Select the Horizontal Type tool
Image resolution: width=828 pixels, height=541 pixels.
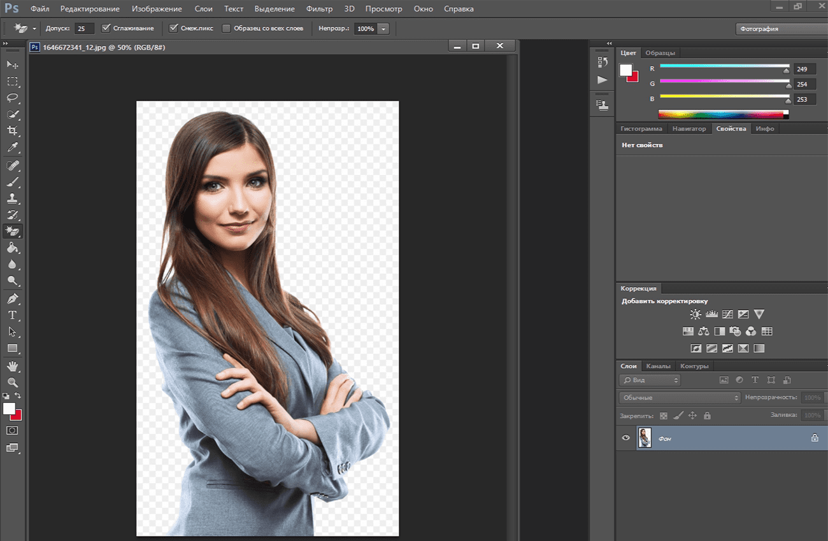pos(12,315)
